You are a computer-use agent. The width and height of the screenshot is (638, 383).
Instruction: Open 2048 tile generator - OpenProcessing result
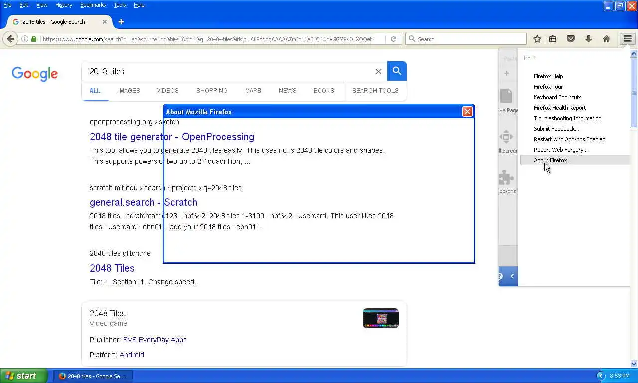pos(172,137)
